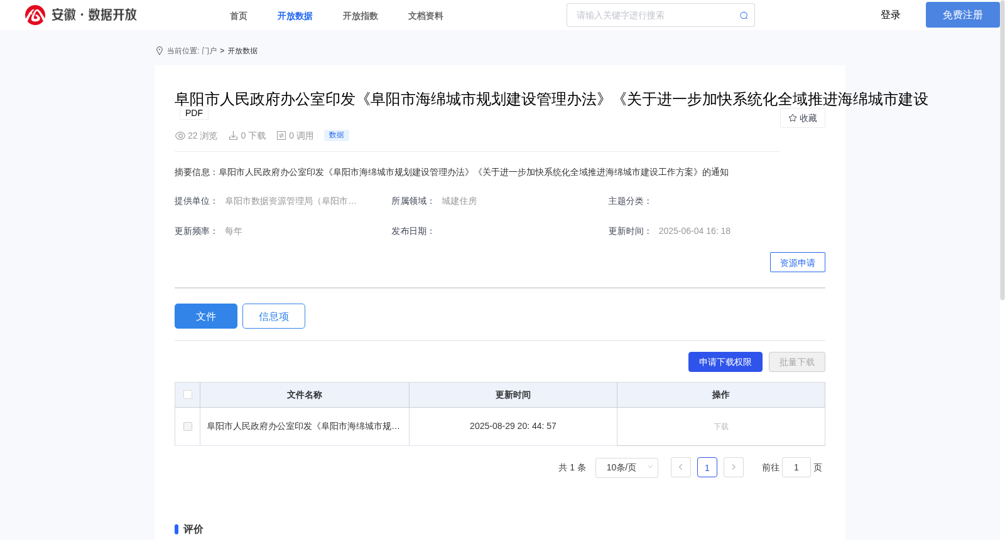Viewport: 1005px width, 540px height.
Task: Click the 城建住房 domain value
Action: point(459,201)
